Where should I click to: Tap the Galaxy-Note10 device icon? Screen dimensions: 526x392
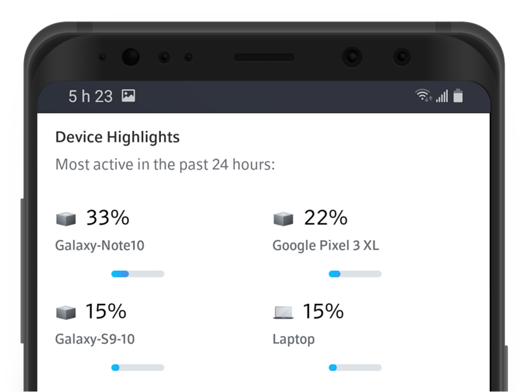(x=66, y=219)
